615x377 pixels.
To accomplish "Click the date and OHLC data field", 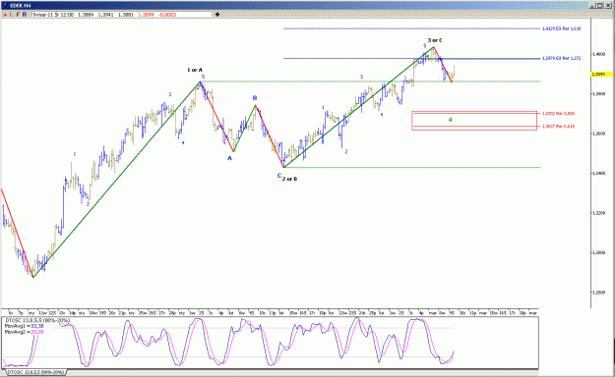I will tap(122, 15).
